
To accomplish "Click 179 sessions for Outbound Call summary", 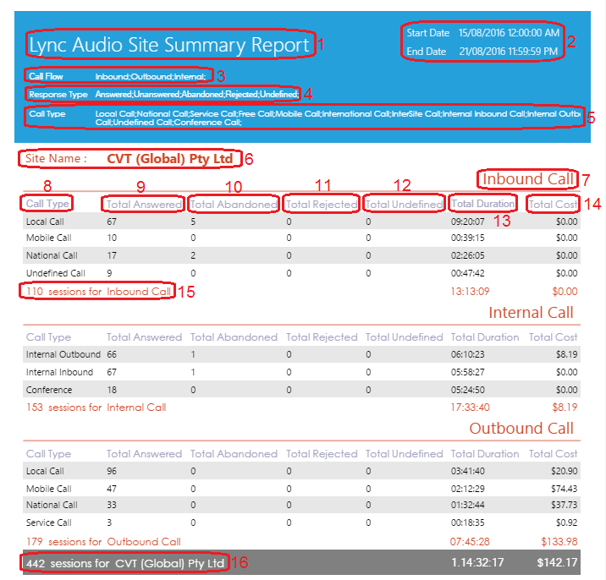I will [x=103, y=542].
